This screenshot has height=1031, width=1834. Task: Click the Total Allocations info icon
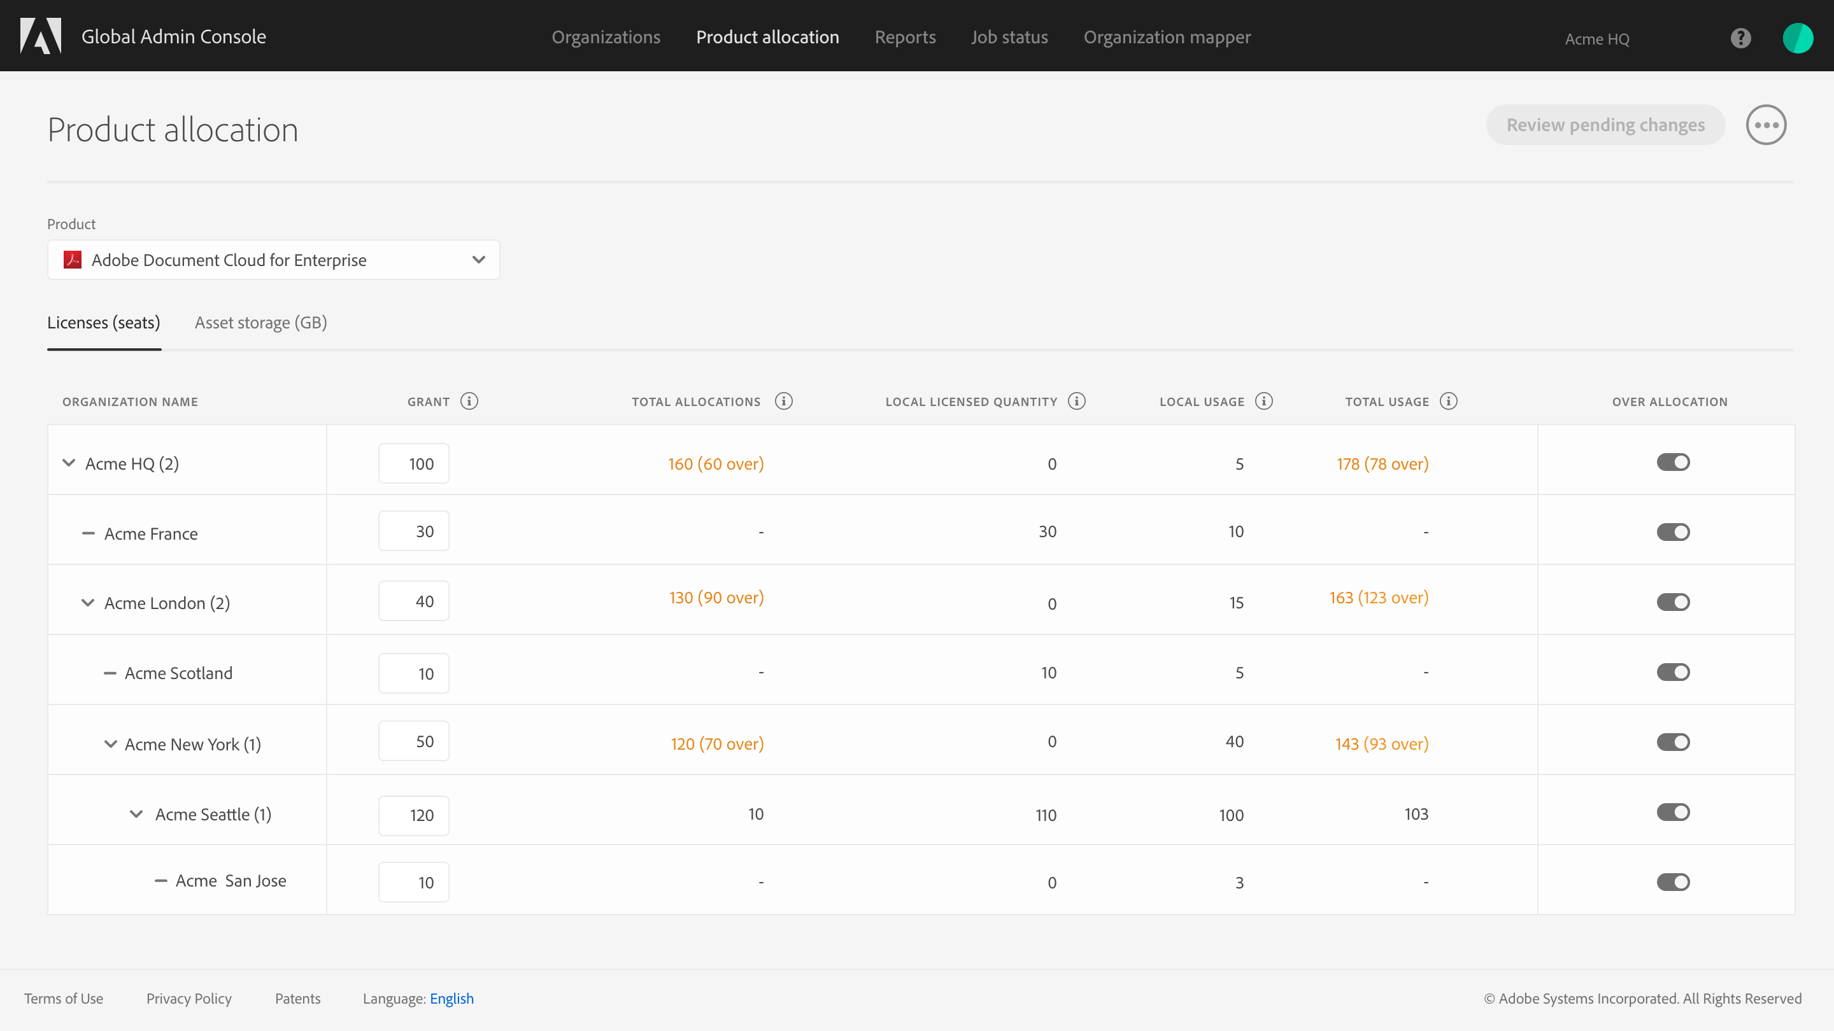point(784,402)
